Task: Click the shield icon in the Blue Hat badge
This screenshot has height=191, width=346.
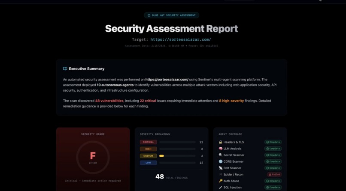Action: [149, 15]
